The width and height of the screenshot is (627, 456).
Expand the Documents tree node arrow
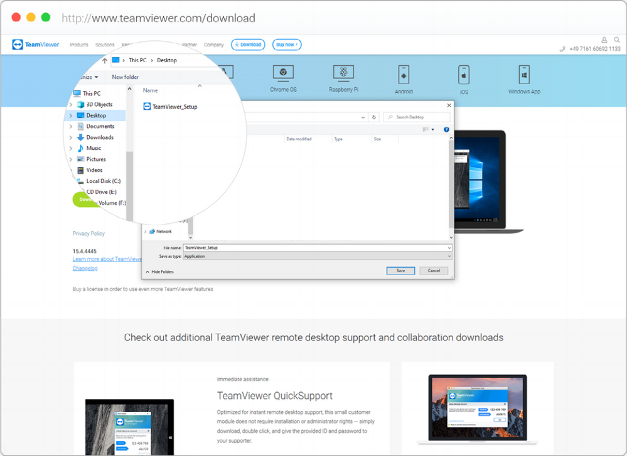click(71, 126)
